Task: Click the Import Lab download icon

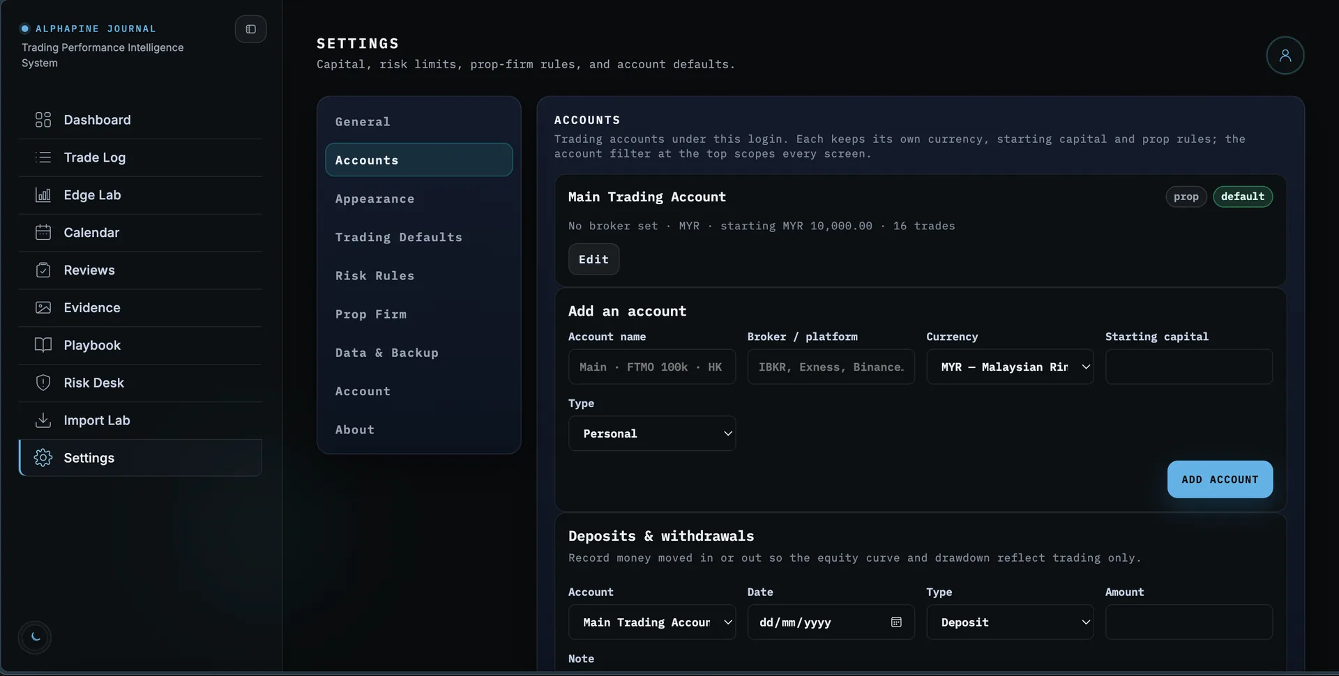Action: [43, 421]
